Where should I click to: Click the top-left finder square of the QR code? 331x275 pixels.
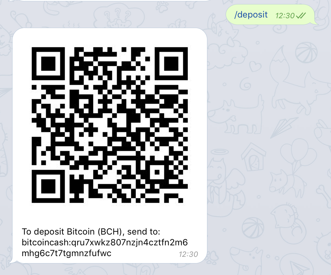pos(48,64)
